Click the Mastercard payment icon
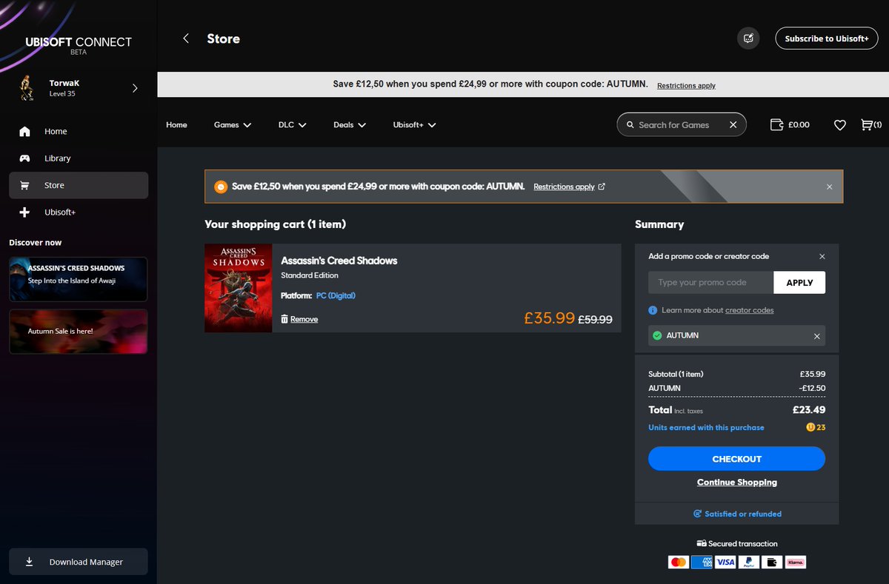Screen dimensions: 889x584 678,563
